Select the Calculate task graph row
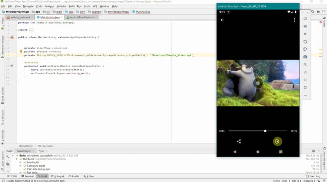 point(38,169)
